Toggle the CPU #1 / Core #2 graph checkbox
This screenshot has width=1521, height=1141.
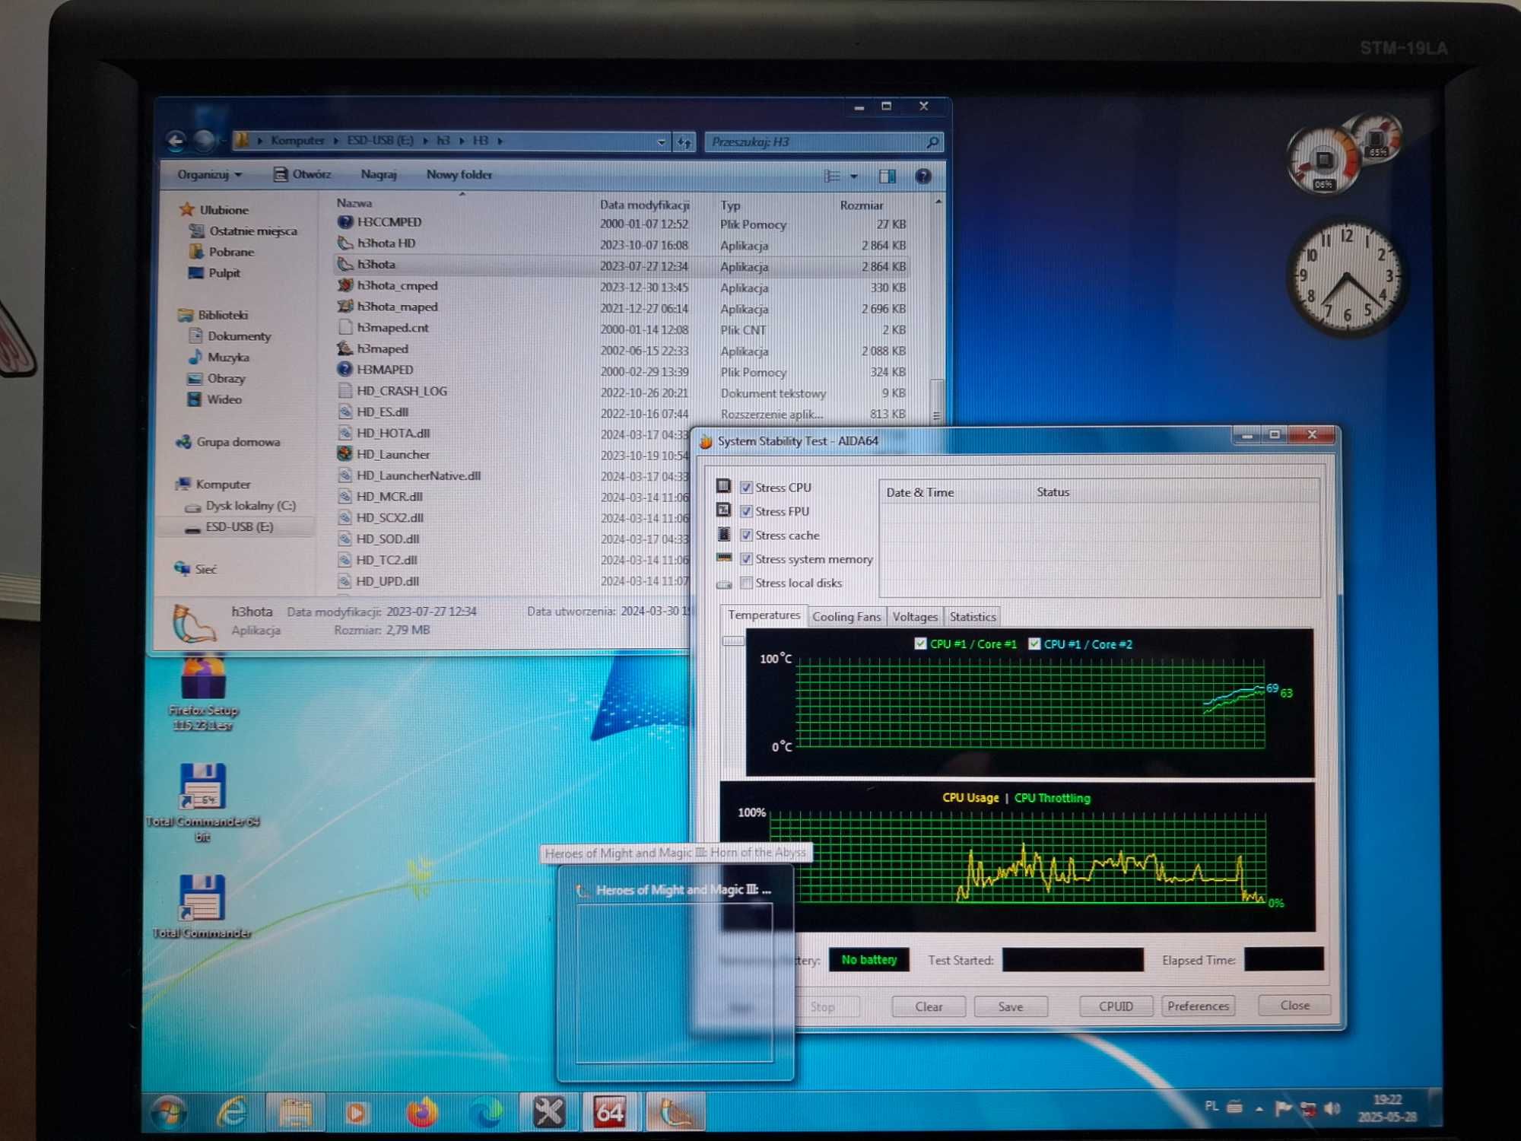tap(1034, 644)
